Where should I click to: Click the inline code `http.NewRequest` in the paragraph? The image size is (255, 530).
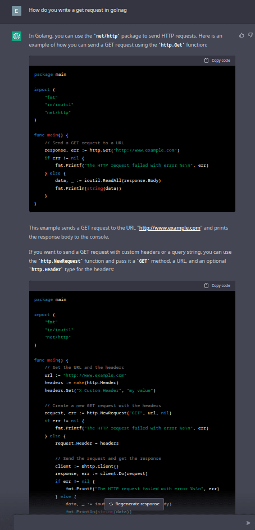pos(61,261)
